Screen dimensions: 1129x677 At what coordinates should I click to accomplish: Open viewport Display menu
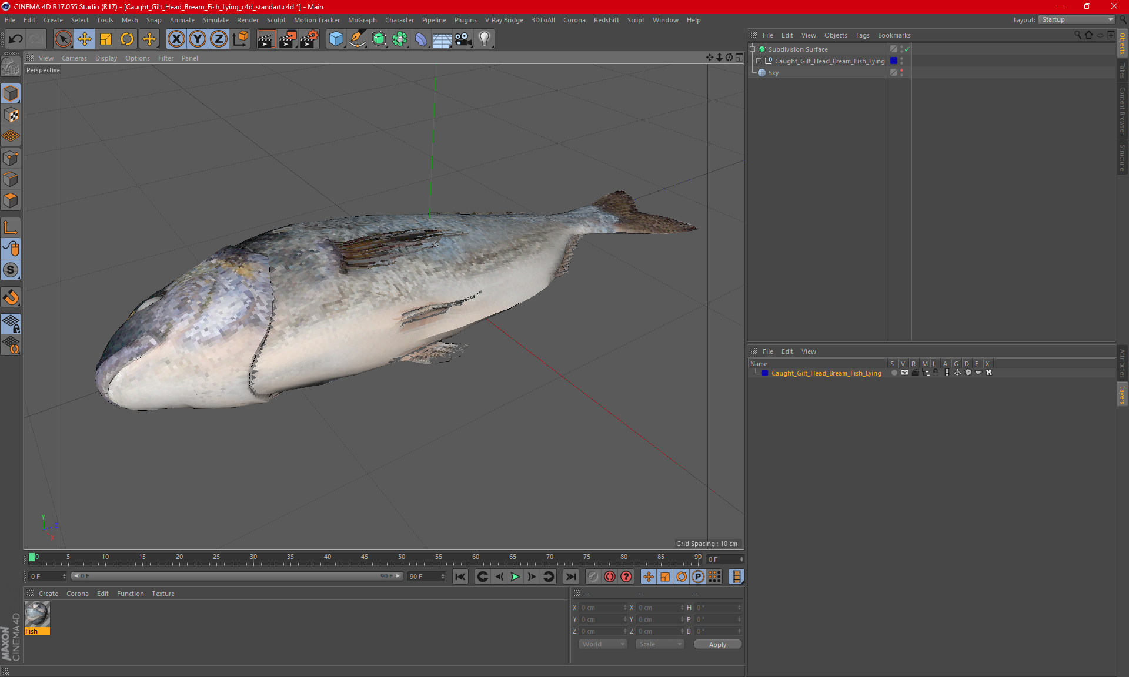(x=106, y=58)
